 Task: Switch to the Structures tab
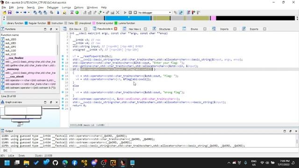(x=164, y=29)
